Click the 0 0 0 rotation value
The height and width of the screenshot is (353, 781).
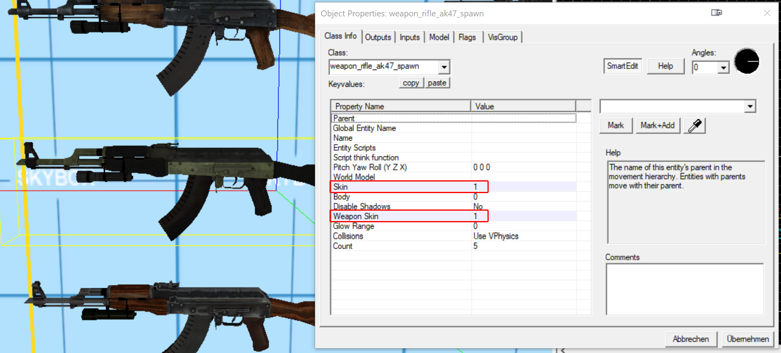482,168
